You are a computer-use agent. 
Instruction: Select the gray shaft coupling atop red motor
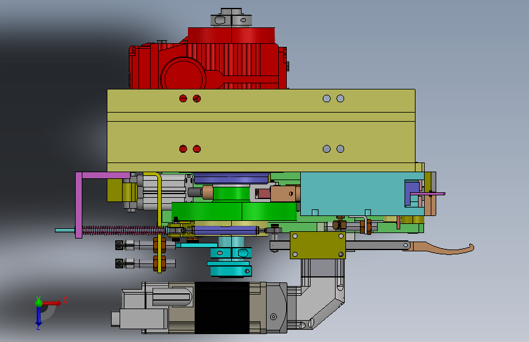click(x=231, y=18)
